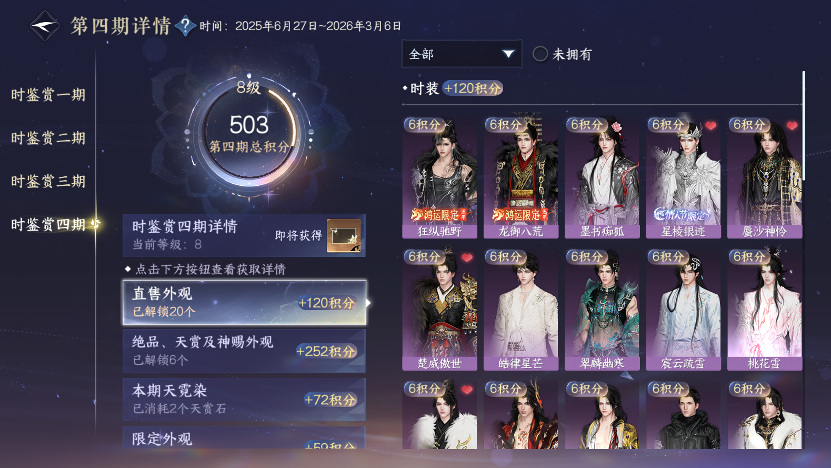The width and height of the screenshot is (831, 468).
Task: Toggle the 未拥有 filter radio button
Action: (540, 54)
